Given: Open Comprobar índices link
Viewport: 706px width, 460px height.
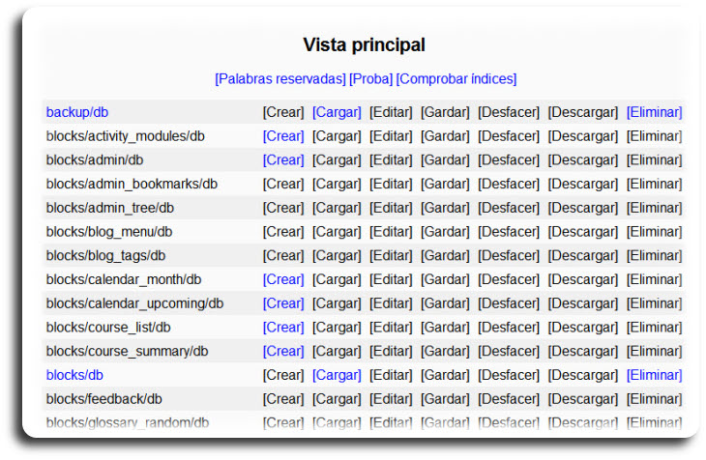Looking at the screenshot, I should 456,79.
